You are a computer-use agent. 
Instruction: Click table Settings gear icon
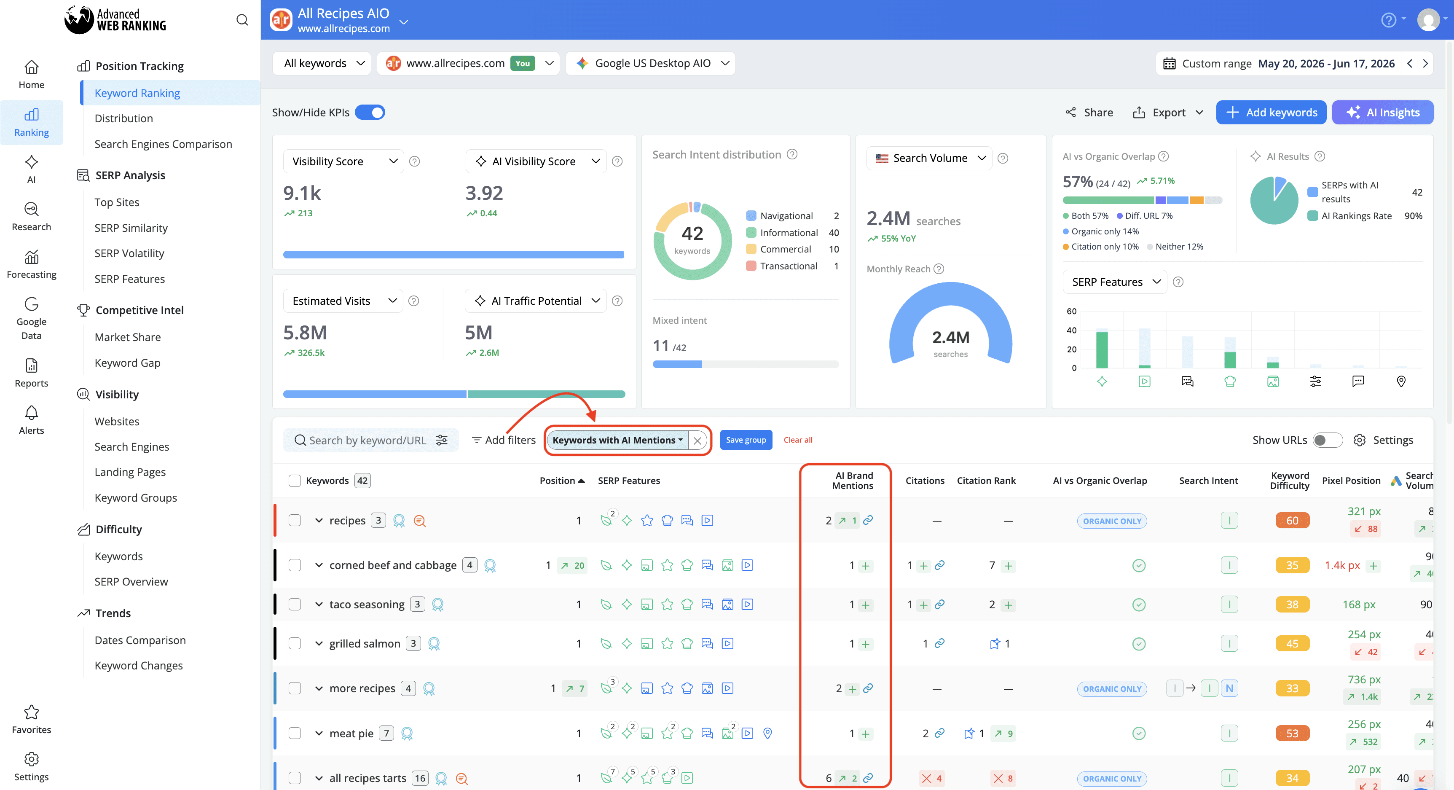click(1359, 440)
